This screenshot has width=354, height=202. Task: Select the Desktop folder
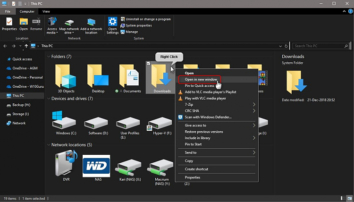[x=98, y=78]
